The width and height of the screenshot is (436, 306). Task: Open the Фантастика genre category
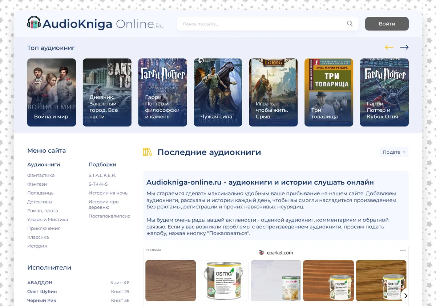(41, 175)
